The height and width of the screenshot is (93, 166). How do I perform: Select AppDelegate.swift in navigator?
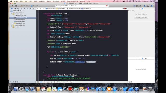pos(21,16)
